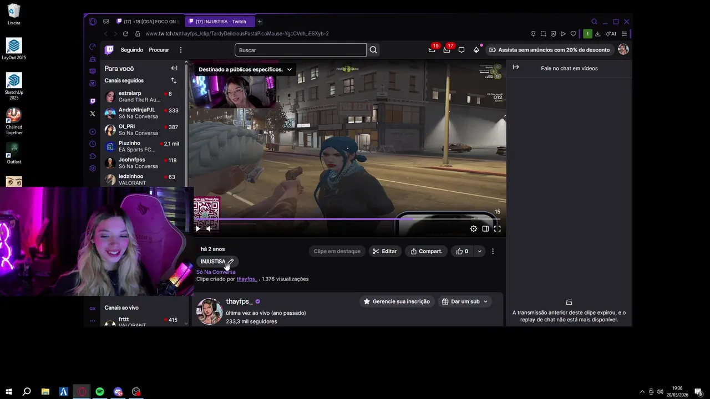
Task: Click the search magnifier button
Action: click(x=373, y=50)
